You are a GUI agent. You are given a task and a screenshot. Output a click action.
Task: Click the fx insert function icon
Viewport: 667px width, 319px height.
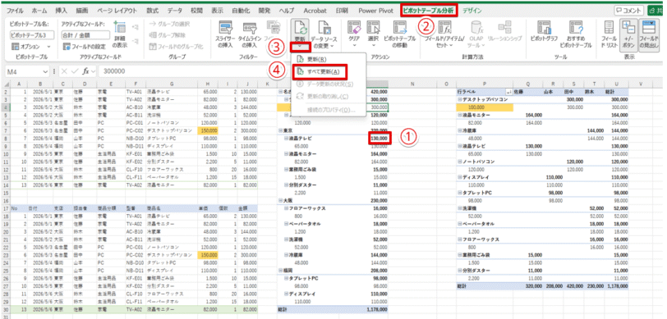pos(85,71)
